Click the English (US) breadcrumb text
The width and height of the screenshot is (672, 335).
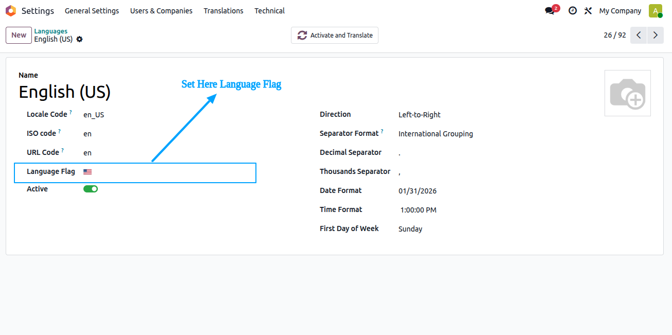point(53,40)
